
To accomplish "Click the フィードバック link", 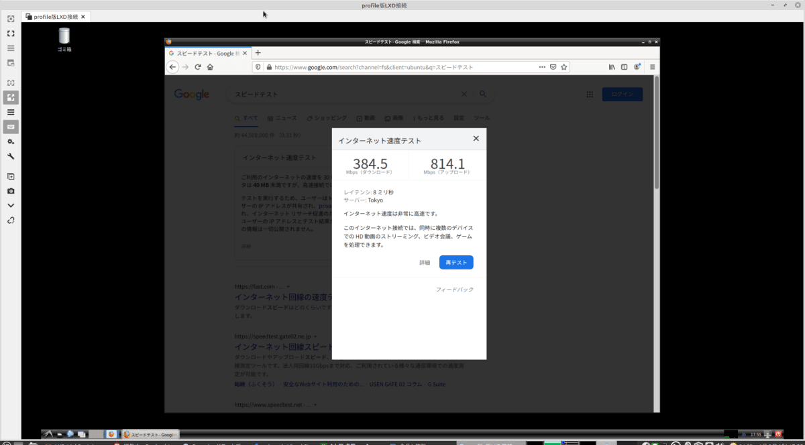I will [x=455, y=290].
